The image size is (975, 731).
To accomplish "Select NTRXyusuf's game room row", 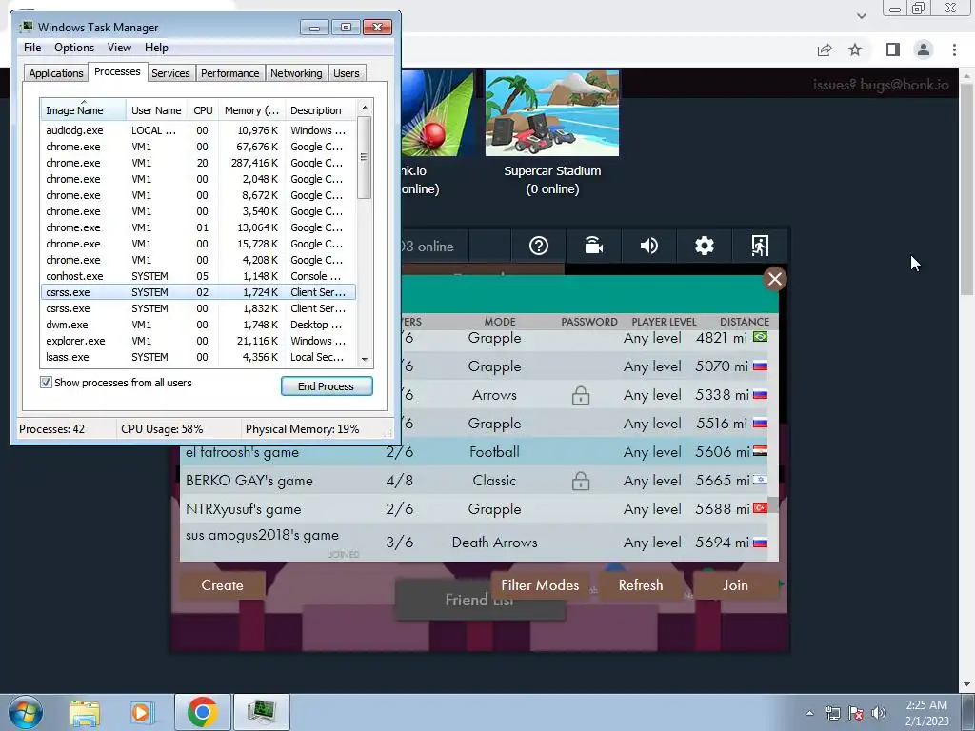I will coord(474,509).
